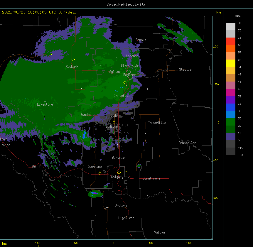The width and height of the screenshot is (253, 247).
Task: Click the Vulcan town label
Action: coord(159,232)
